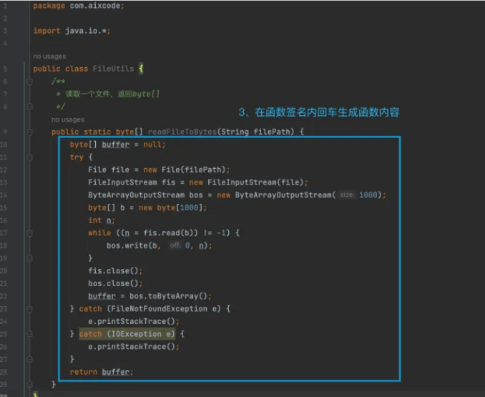Click line number 5 in the gutter
The height and width of the screenshot is (397, 485).
pyautogui.click(x=5, y=69)
